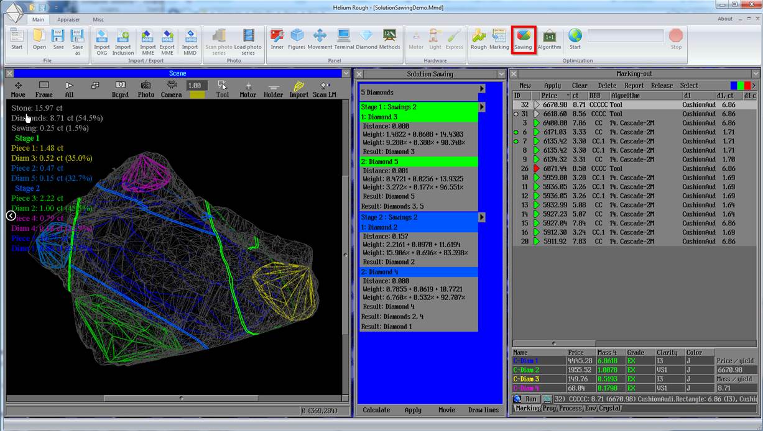The height and width of the screenshot is (431, 763).
Task: Switch to the Crystal tab
Action: [609, 408]
